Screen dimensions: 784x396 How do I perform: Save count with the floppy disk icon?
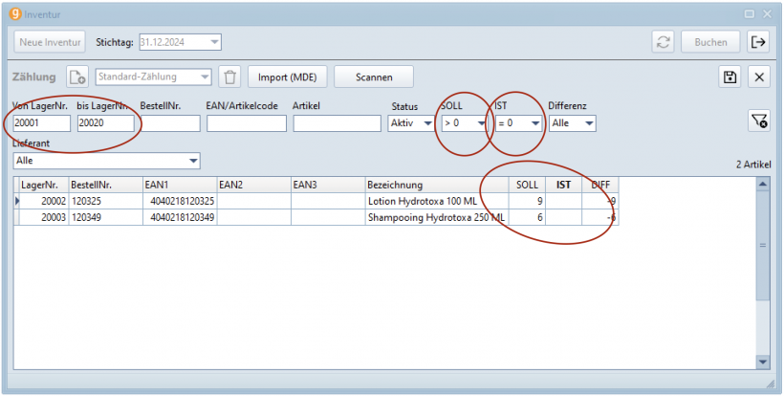pos(730,77)
